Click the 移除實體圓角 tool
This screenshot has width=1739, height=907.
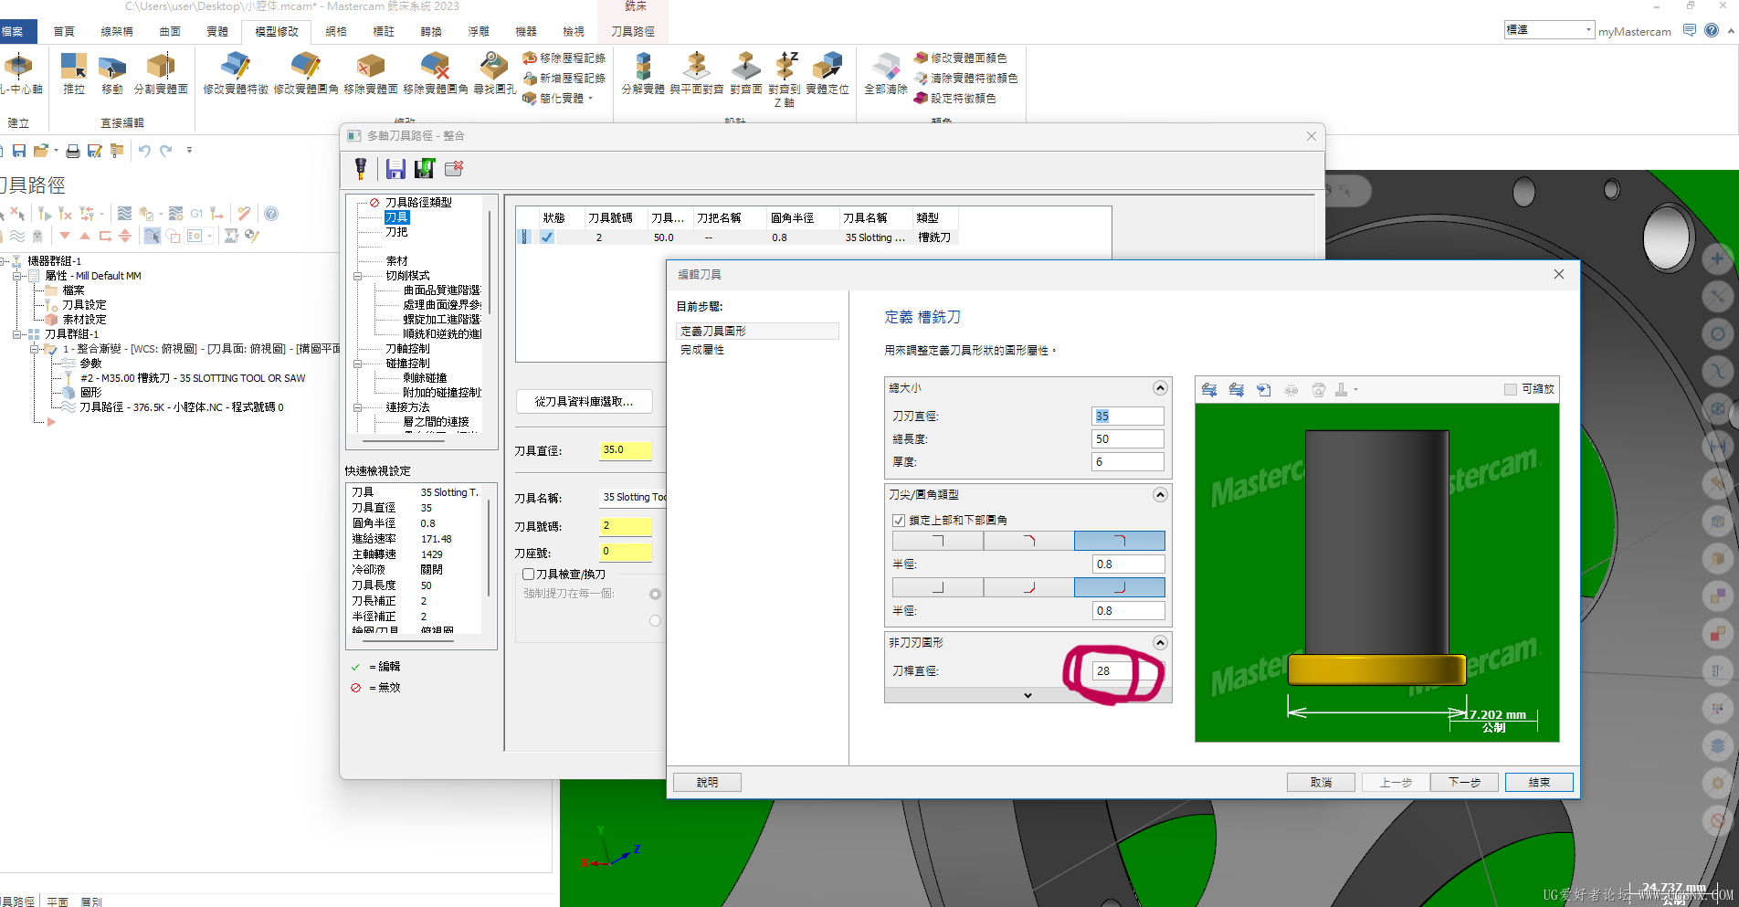pyautogui.click(x=436, y=73)
